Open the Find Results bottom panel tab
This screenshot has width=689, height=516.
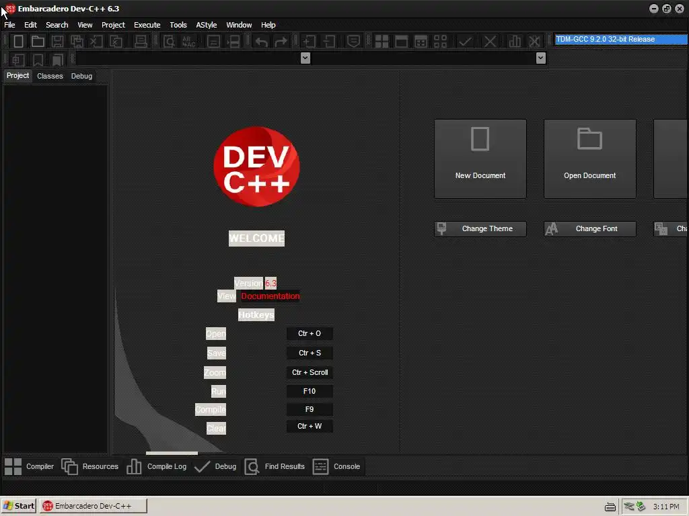pyautogui.click(x=275, y=466)
